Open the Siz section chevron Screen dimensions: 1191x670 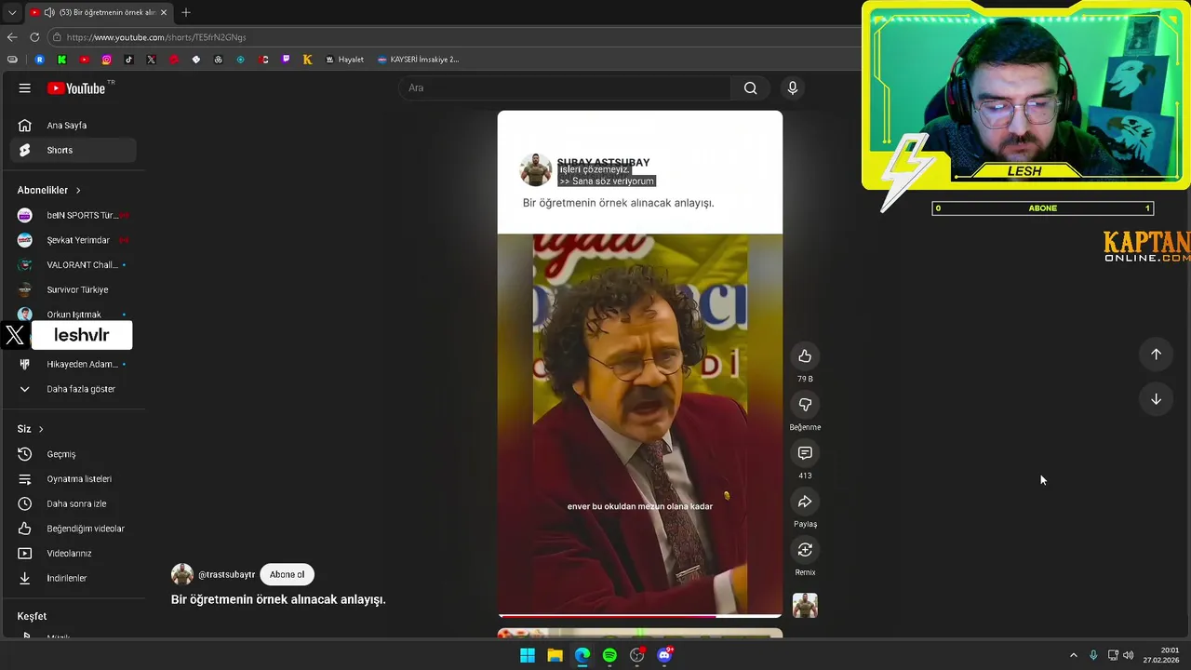coord(41,429)
